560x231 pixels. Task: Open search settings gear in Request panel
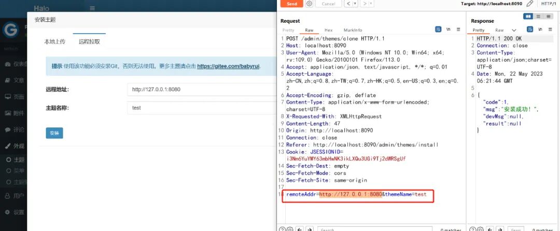290,229
